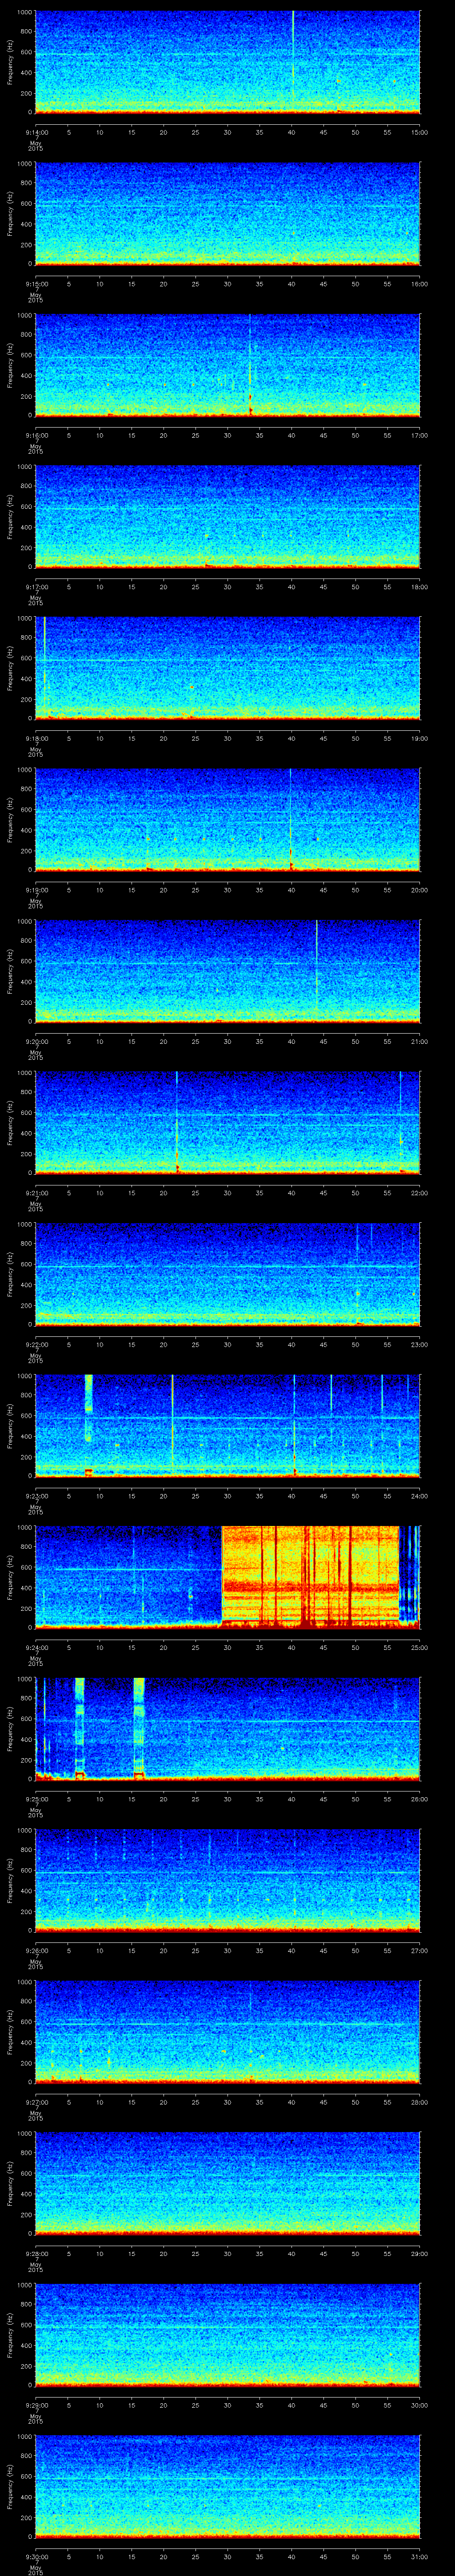Open the 9:15 spectrogram panel

click(x=227, y=213)
